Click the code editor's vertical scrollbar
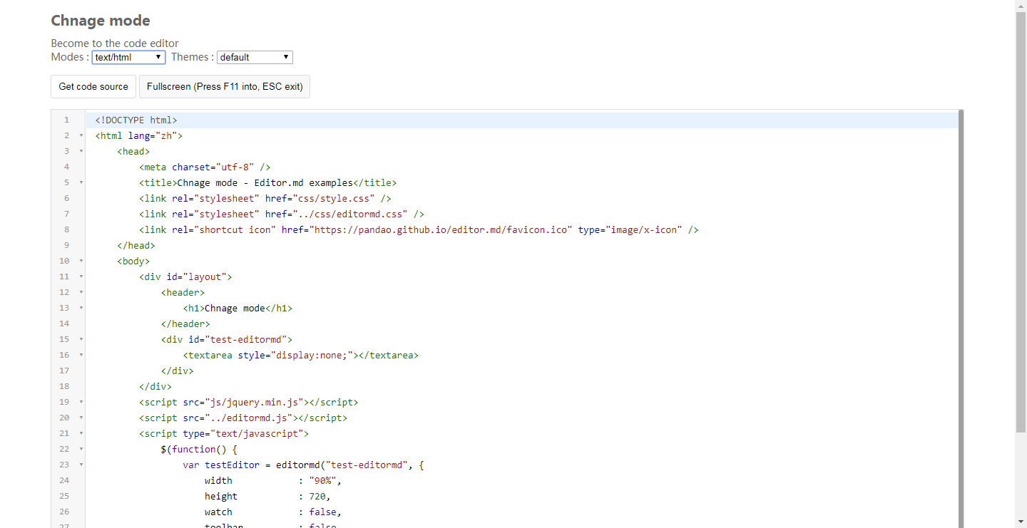The width and height of the screenshot is (1027, 528). [x=961, y=319]
